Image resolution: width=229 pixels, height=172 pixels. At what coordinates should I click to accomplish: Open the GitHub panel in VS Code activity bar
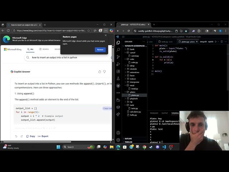[x=118, y=86]
